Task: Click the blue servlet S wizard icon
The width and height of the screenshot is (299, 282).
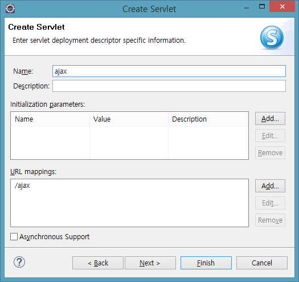Action: tap(272, 38)
